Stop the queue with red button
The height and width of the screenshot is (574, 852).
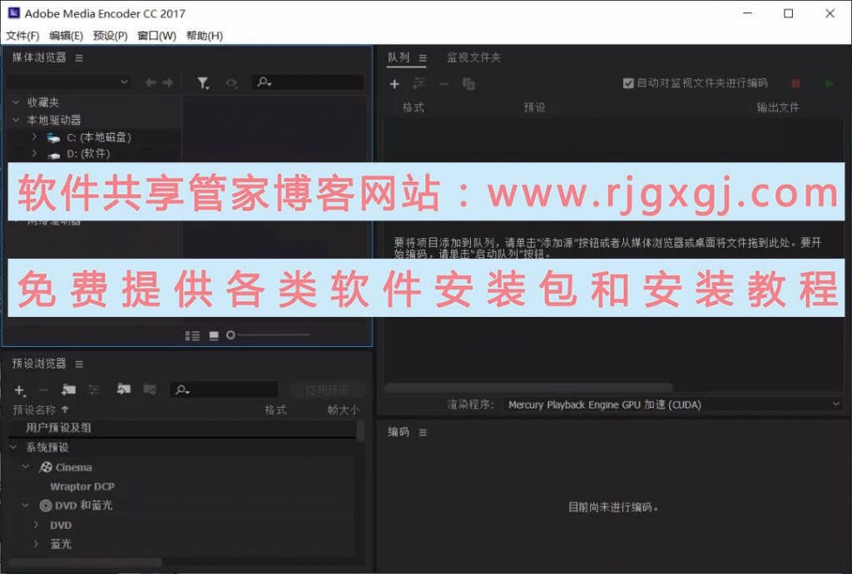pyautogui.click(x=795, y=84)
